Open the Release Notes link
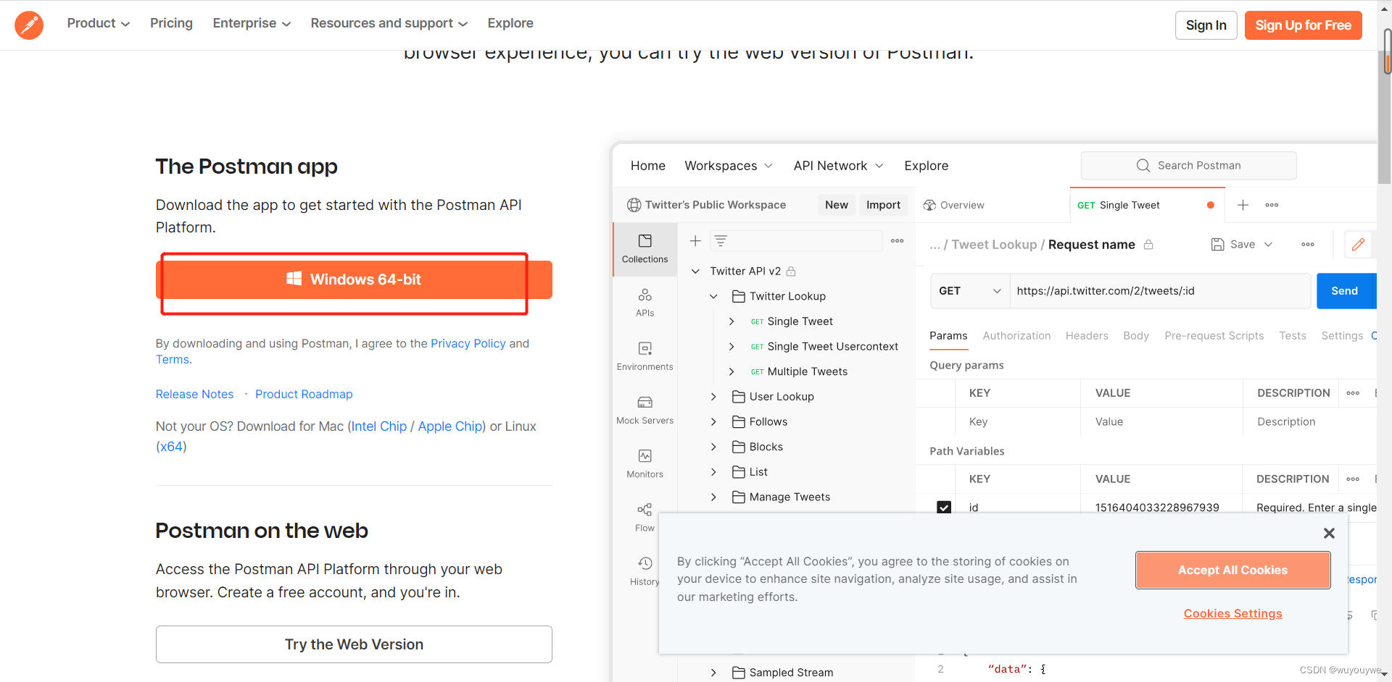The image size is (1392, 682). coord(194,394)
